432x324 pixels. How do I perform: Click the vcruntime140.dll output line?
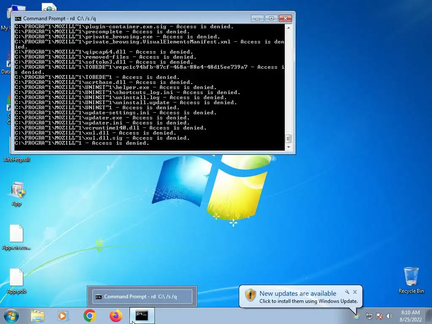pos(111,128)
